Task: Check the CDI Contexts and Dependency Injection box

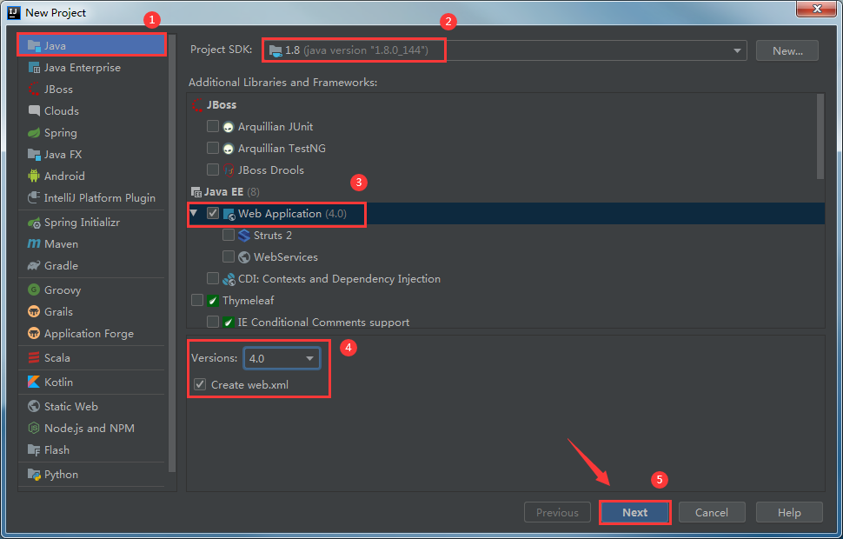Action: 213,279
